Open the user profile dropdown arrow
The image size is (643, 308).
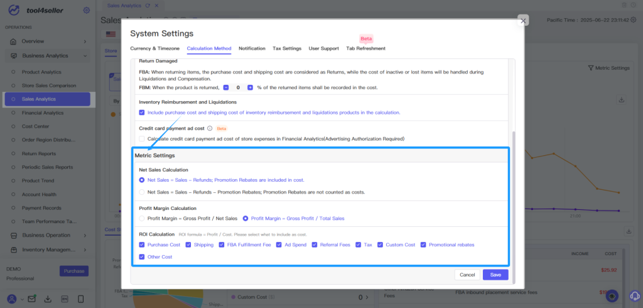22,299
